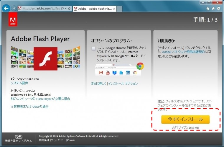Click the 今すぐインストール button

(185, 119)
